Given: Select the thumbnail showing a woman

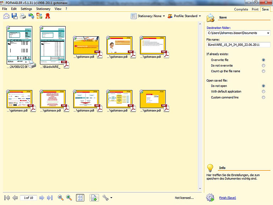Looking at the screenshot, I should [119, 45].
